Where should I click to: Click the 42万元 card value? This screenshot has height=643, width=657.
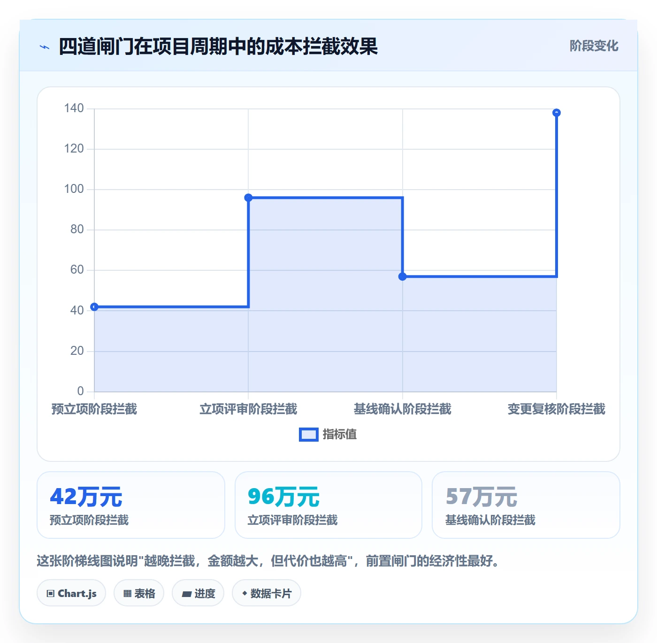click(86, 497)
